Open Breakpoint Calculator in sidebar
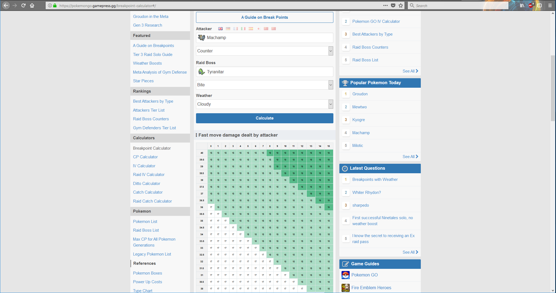556x293 pixels. [152, 148]
